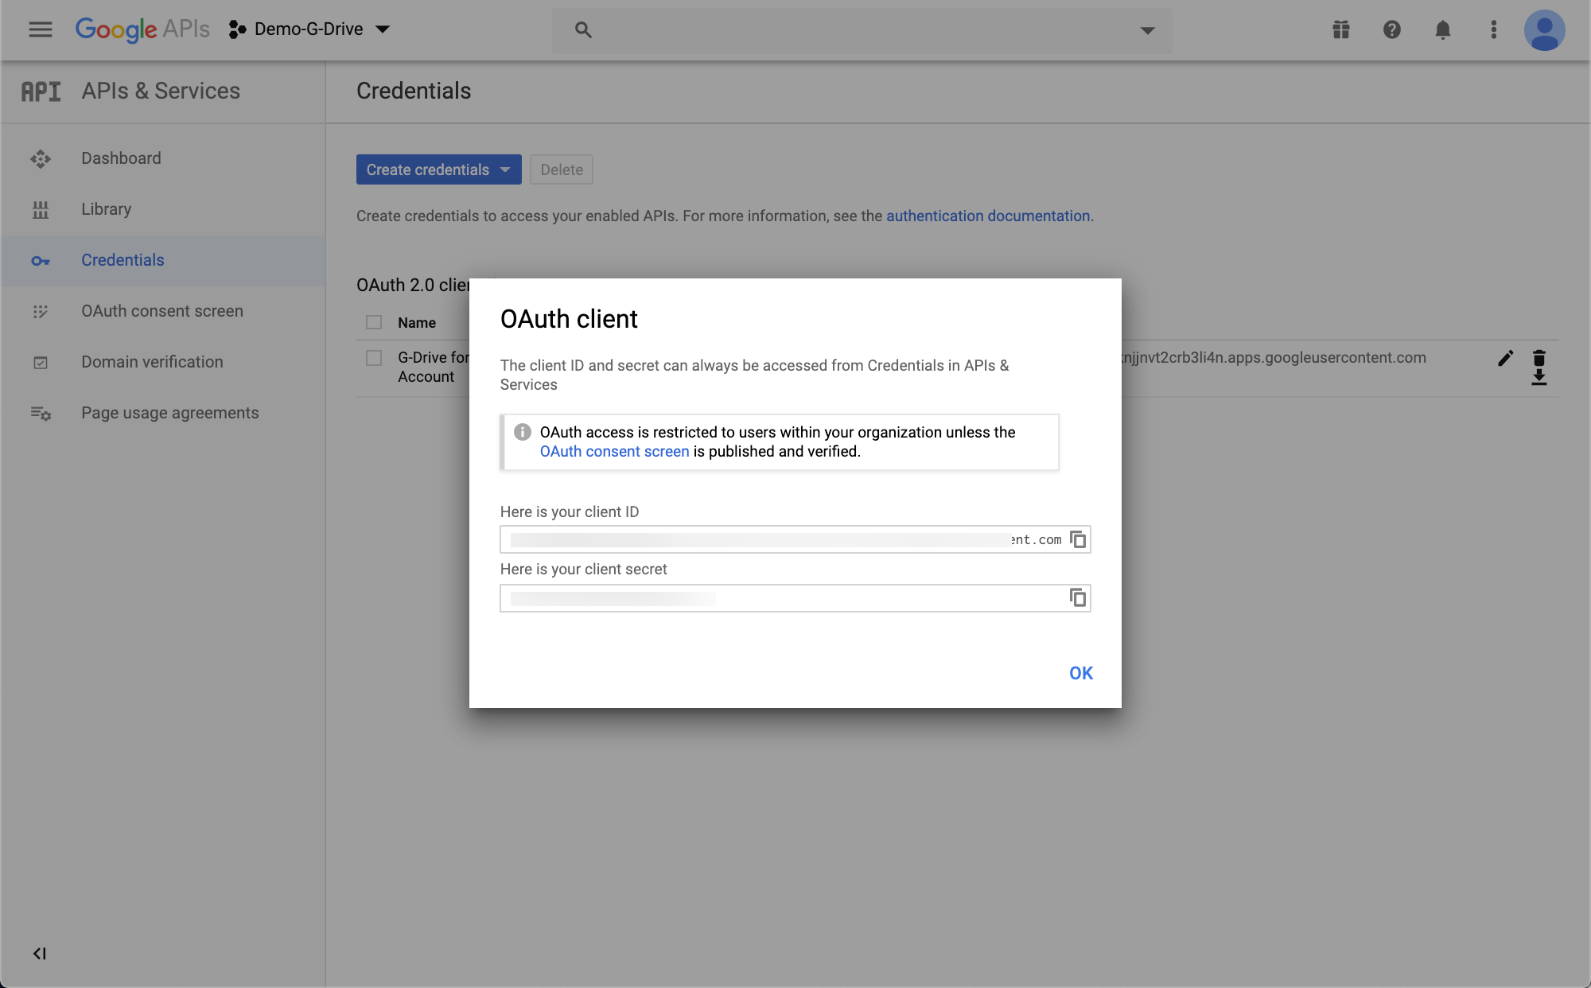The image size is (1591, 988).
Task: Open the help question mark menu
Action: (x=1391, y=30)
